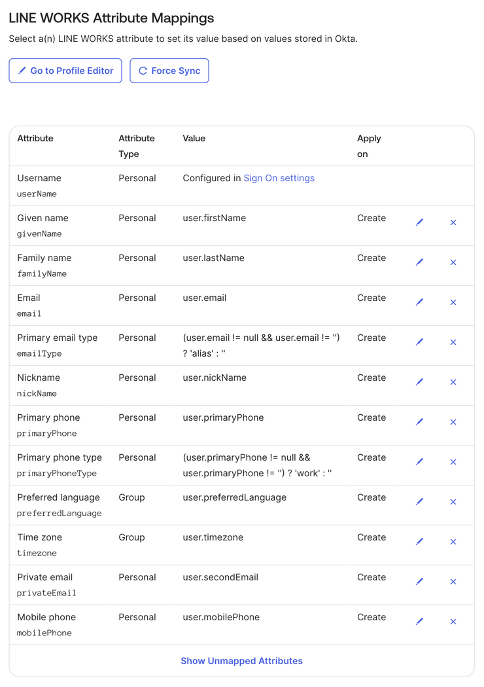Image resolution: width=484 pixels, height=687 pixels.
Task: Edit the Primary email type mapping
Action: [420, 342]
